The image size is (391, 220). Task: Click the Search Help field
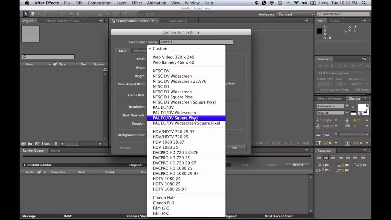pos(344,14)
